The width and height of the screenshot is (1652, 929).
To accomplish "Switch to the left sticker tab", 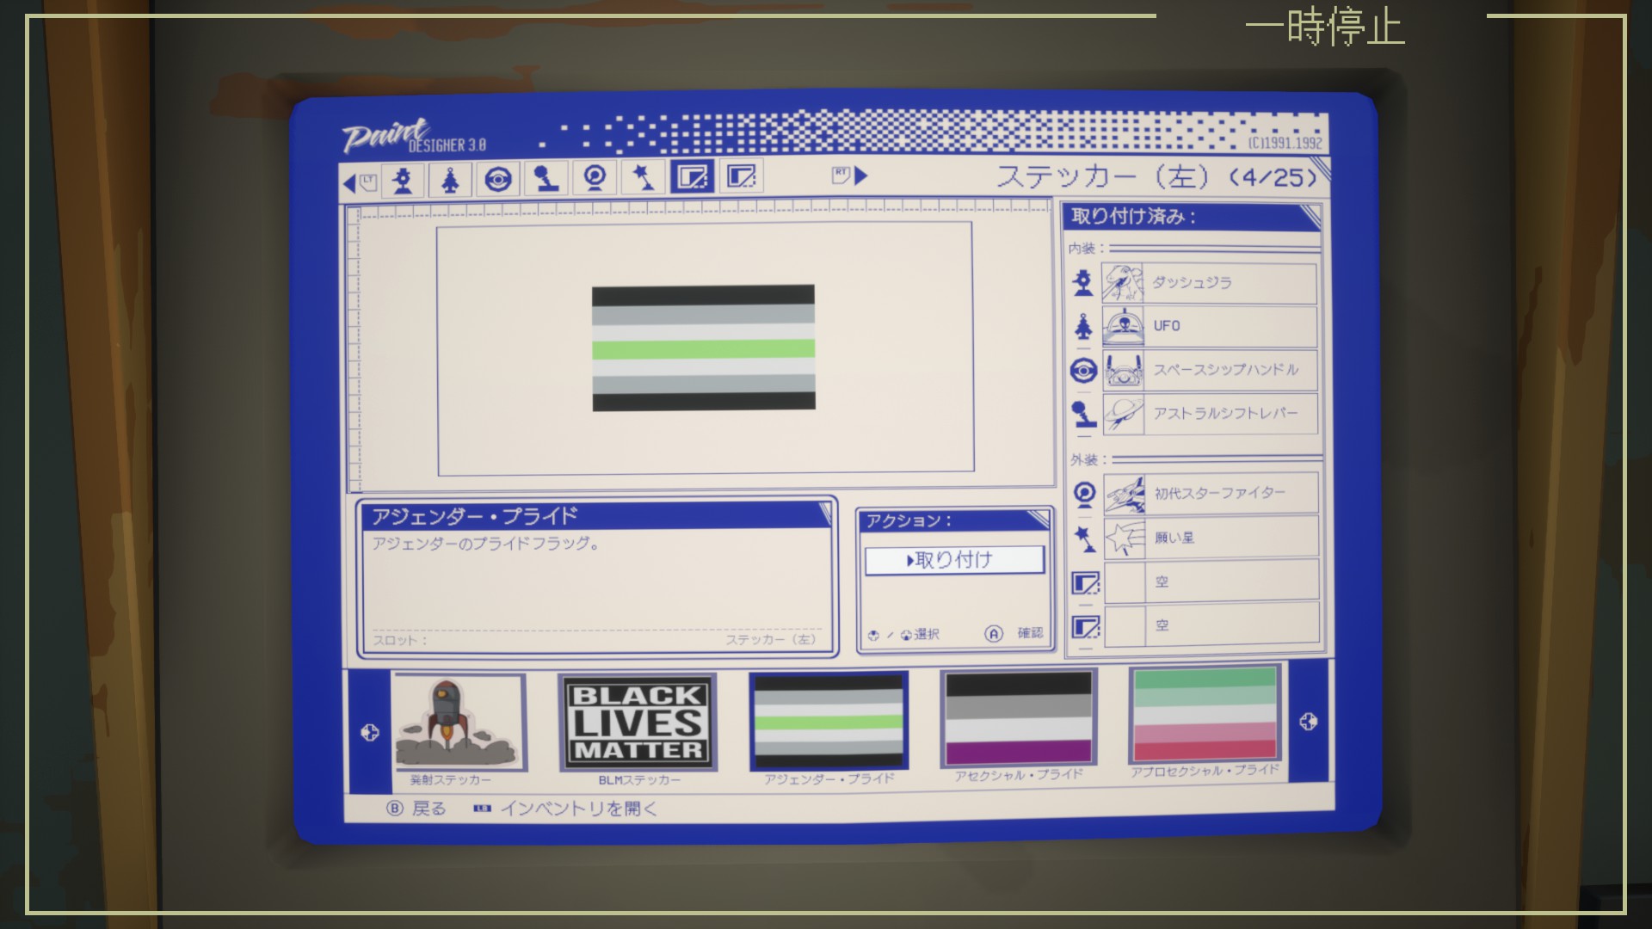I will [x=692, y=177].
